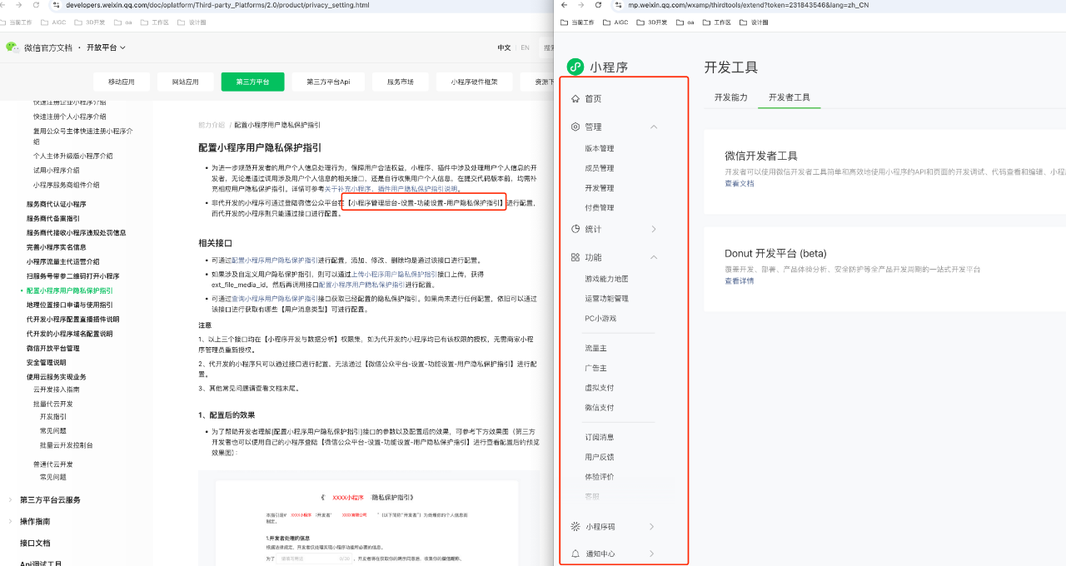Open 服务商代认证小程序 in docs tree
The image size is (1066, 566).
(56, 204)
